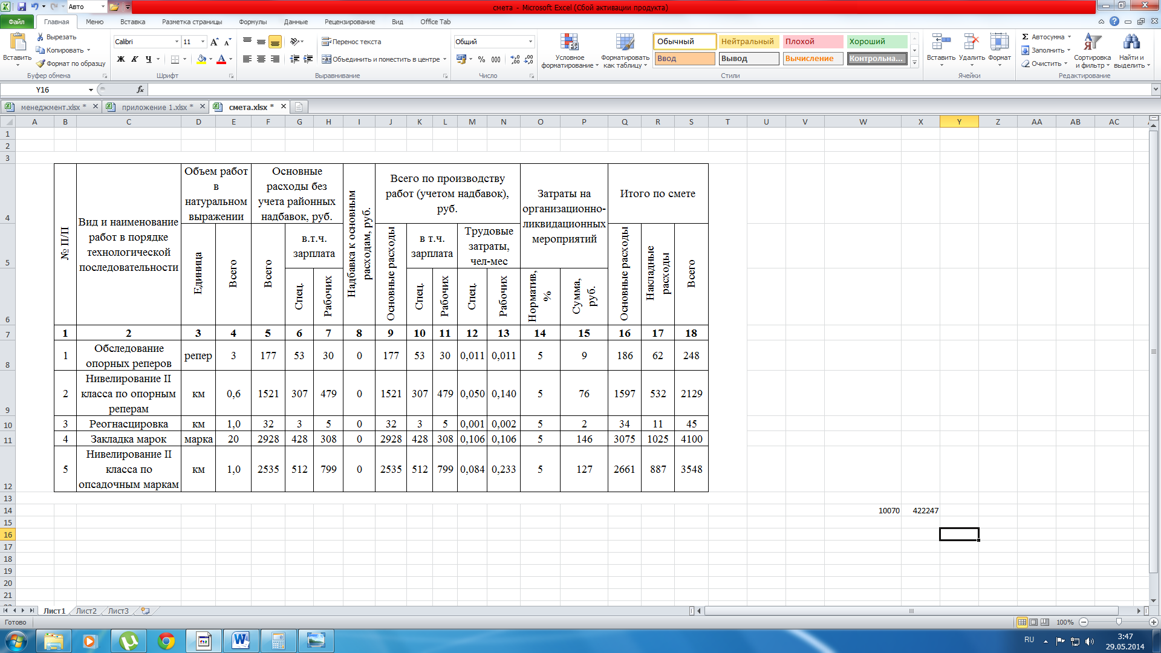Click the Файл button
The image size is (1161, 653).
pyautogui.click(x=17, y=22)
